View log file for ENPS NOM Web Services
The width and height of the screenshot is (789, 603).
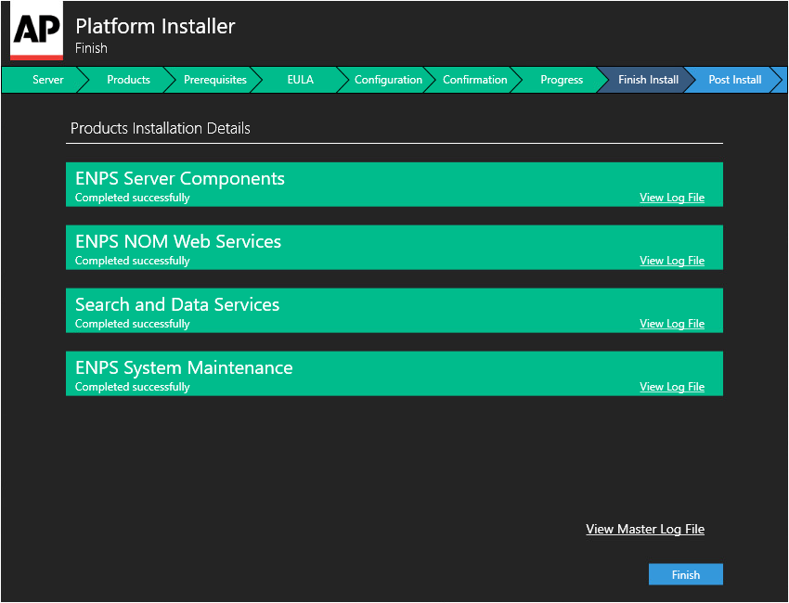672,261
